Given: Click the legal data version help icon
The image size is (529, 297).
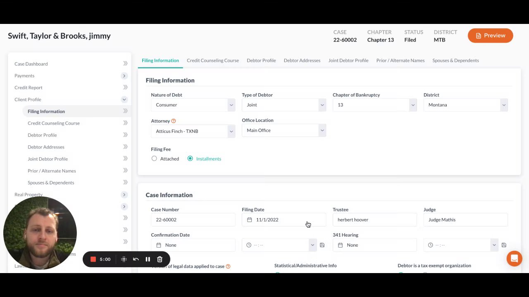Looking at the screenshot, I should coord(228,266).
